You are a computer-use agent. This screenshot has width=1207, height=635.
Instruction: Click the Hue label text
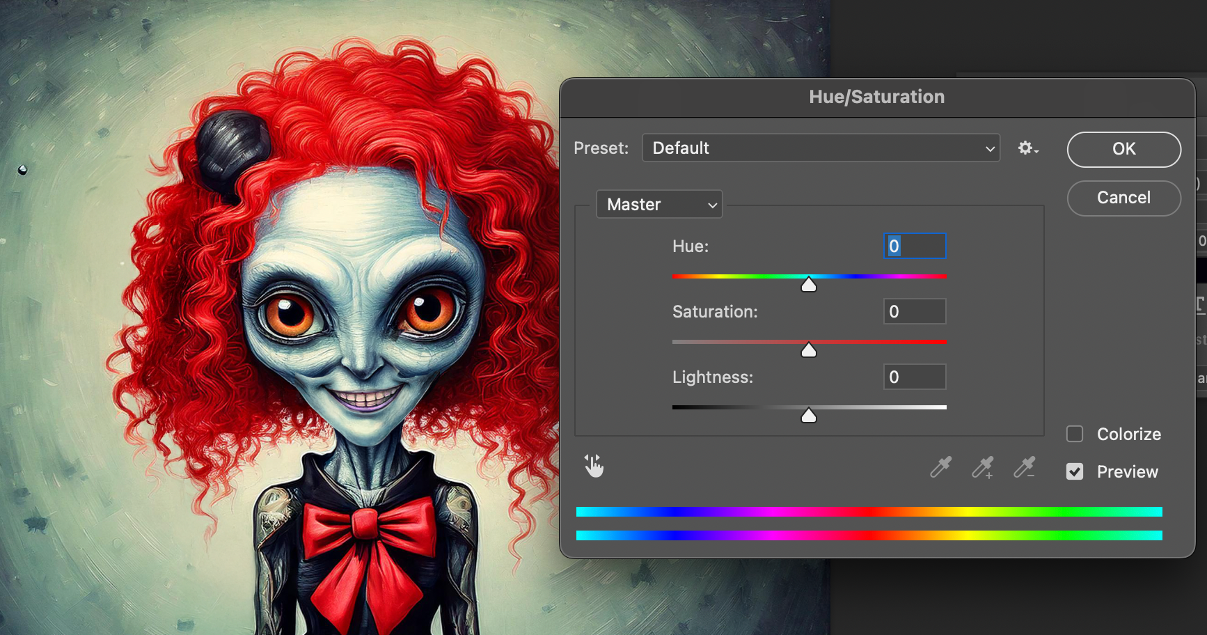(x=691, y=246)
